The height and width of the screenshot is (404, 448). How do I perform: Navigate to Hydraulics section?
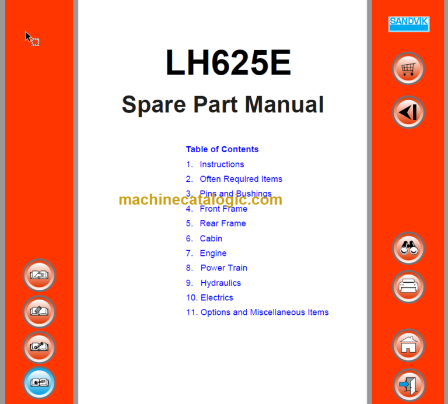[x=213, y=283]
